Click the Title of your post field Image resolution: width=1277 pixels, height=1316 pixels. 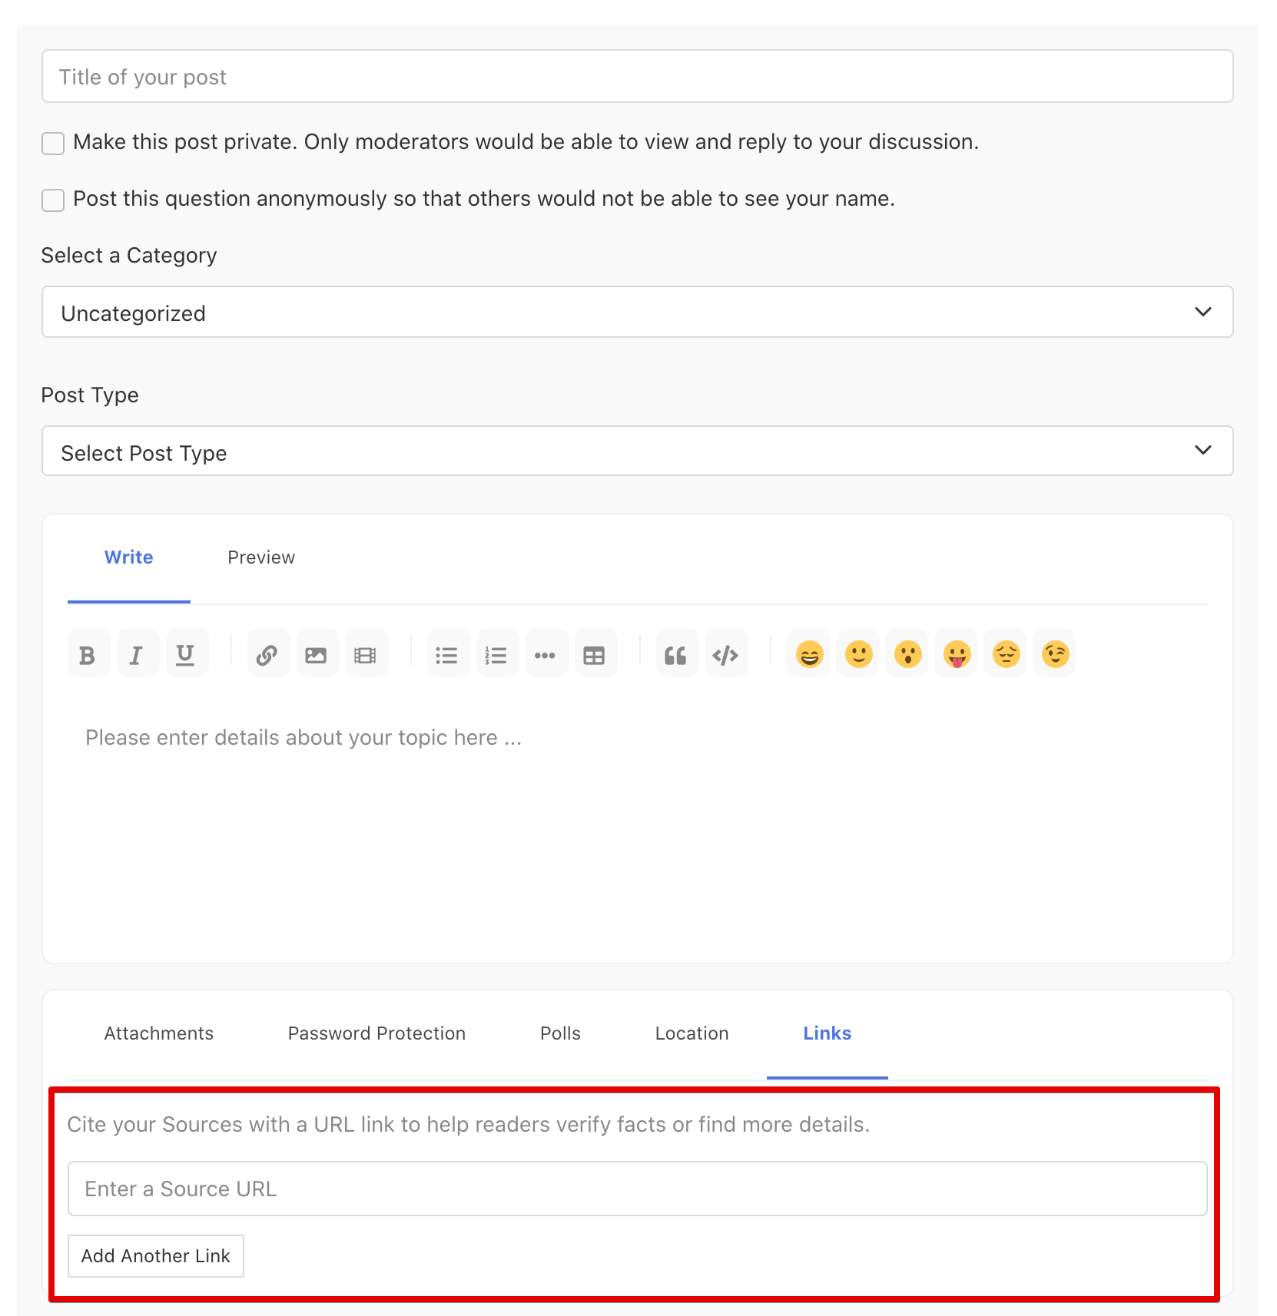click(x=638, y=76)
